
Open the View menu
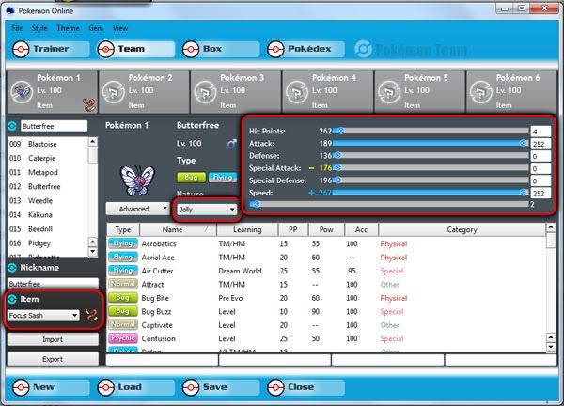(x=120, y=28)
